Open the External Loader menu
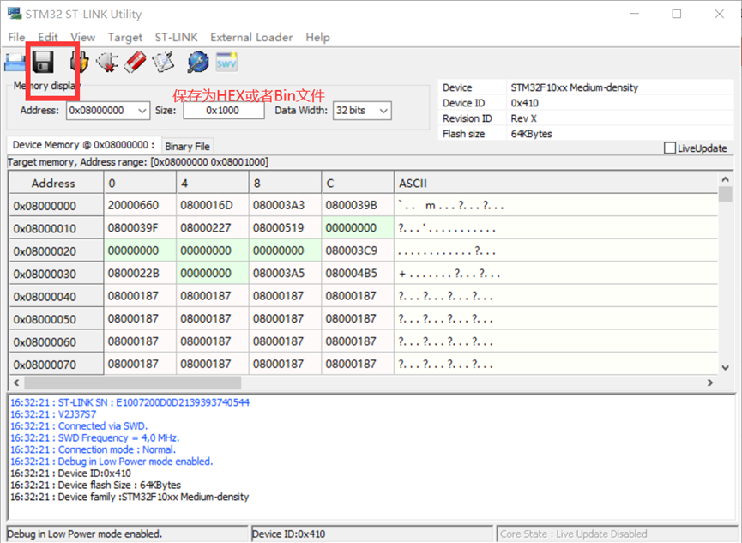Image resolution: width=742 pixels, height=543 pixels. click(x=251, y=37)
